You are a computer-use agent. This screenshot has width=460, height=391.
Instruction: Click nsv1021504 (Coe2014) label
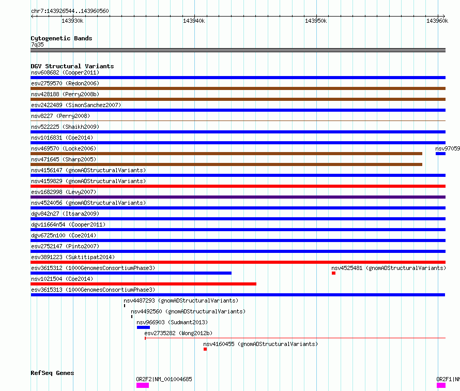pyautogui.click(x=62, y=279)
